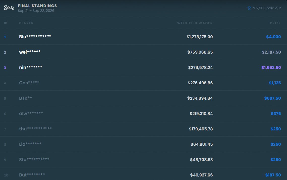Select player thu***********
287x180 pixels.
tap(35, 129)
